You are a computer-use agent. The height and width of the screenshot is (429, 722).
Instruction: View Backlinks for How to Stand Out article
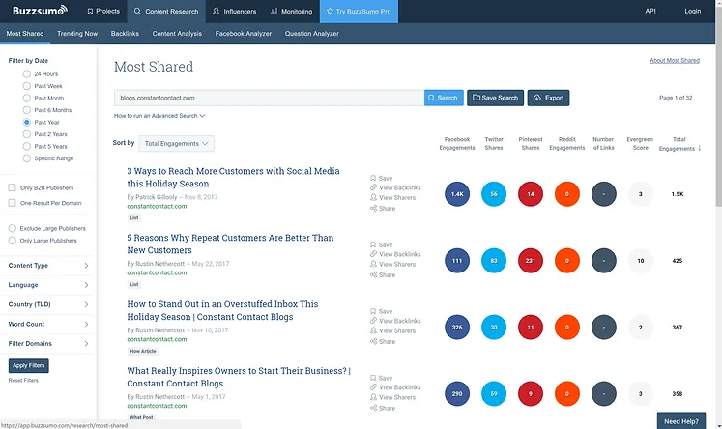tap(395, 321)
